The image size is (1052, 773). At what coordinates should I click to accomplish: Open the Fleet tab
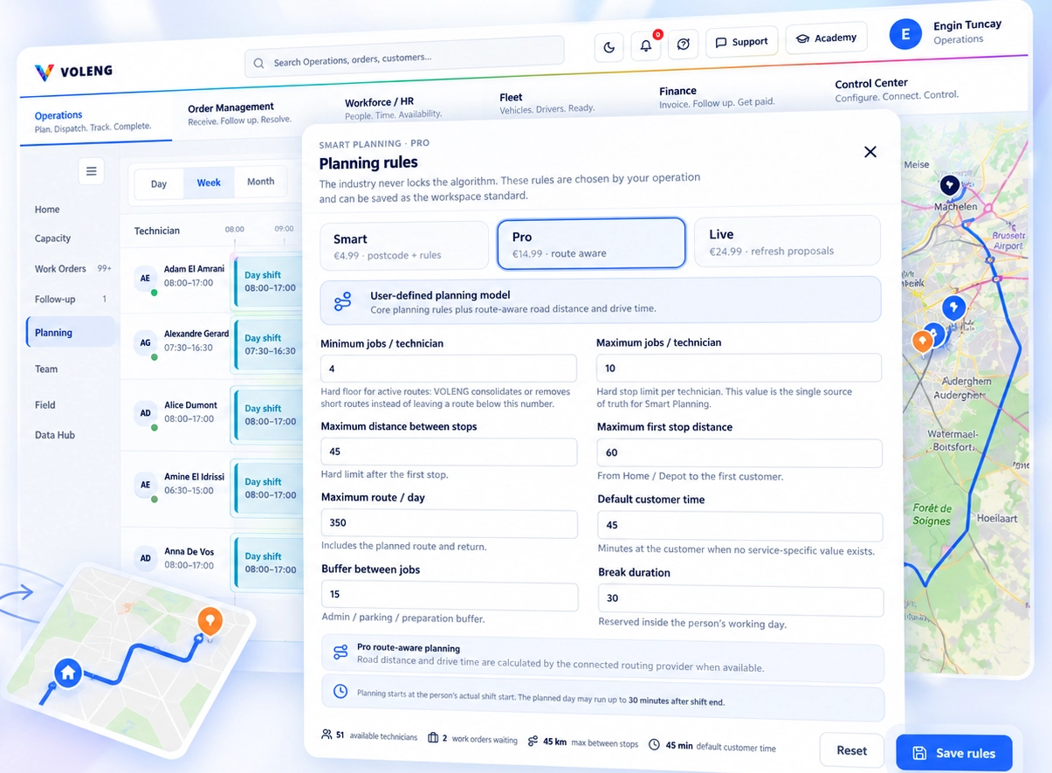[x=547, y=102]
